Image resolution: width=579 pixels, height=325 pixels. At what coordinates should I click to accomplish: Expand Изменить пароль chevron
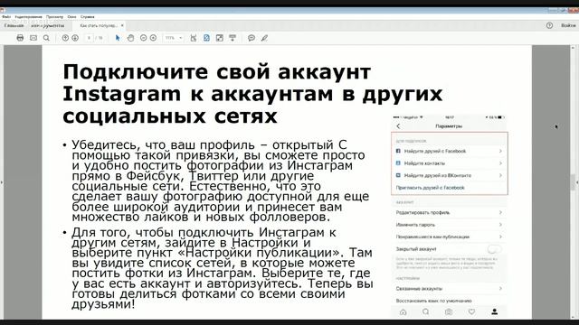tap(500, 225)
